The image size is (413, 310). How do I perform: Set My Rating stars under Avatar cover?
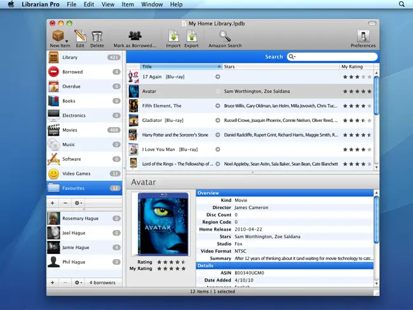click(x=172, y=269)
